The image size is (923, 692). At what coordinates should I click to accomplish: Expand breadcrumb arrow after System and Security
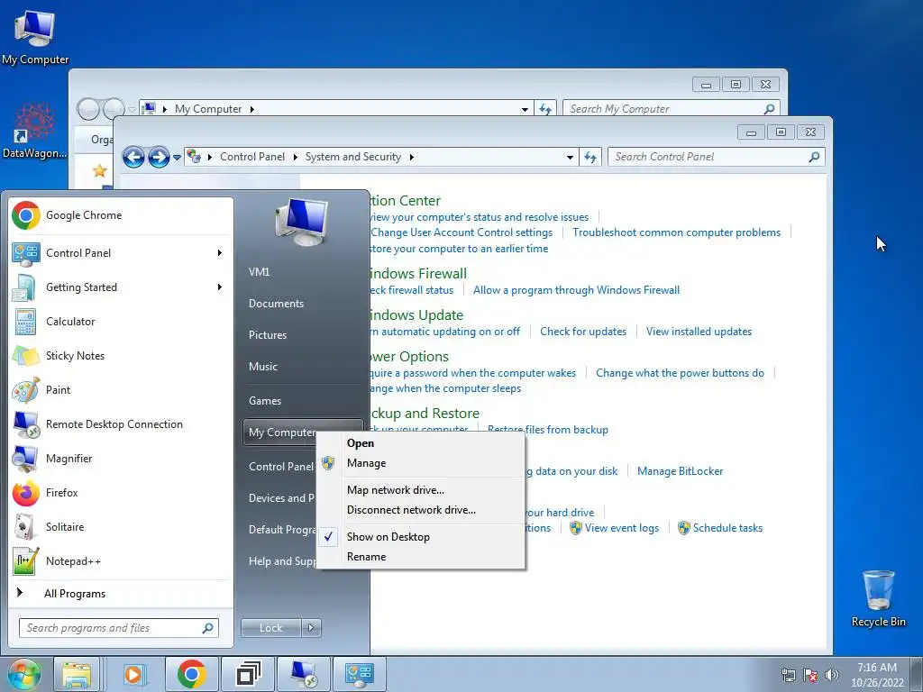click(x=411, y=157)
